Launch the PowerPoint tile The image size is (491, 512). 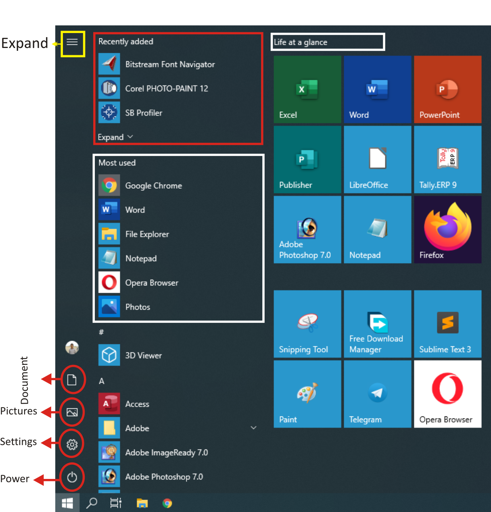448,89
